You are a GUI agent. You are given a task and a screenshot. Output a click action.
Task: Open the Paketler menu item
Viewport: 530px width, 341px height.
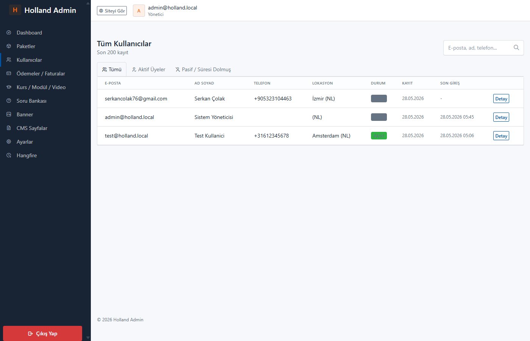coord(45,46)
